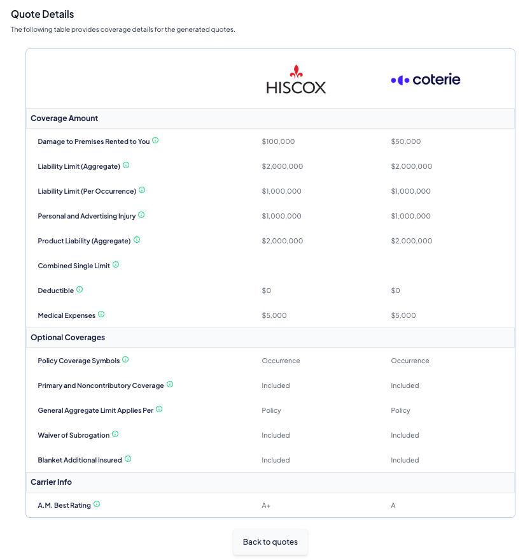The height and width of the screenshot is (560, 525).
Task: Click info icon beside General Aggregate Limit Applies Per
Action: pyautogui.click(x=159, y=409)
